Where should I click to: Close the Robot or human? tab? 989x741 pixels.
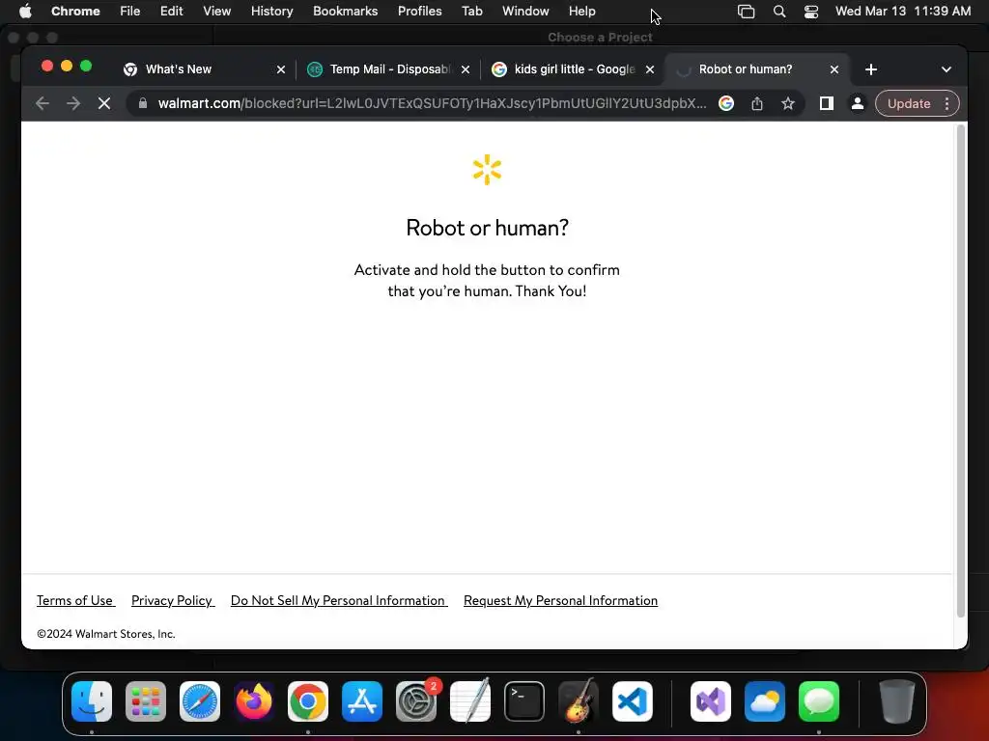pos(834,69)
